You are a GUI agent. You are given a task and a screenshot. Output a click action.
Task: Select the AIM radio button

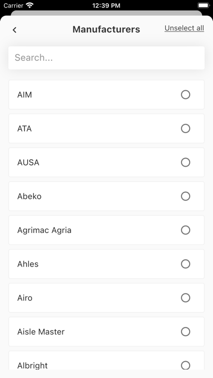pos(185,94)
